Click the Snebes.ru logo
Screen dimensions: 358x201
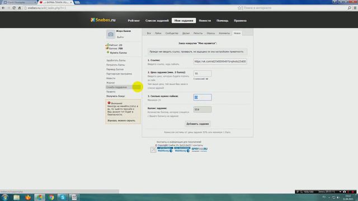pyautogui.click(x=103, y=20)
